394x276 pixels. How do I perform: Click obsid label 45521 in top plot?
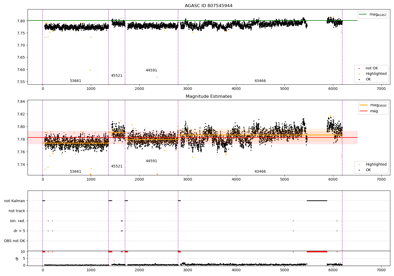[117, 76]
